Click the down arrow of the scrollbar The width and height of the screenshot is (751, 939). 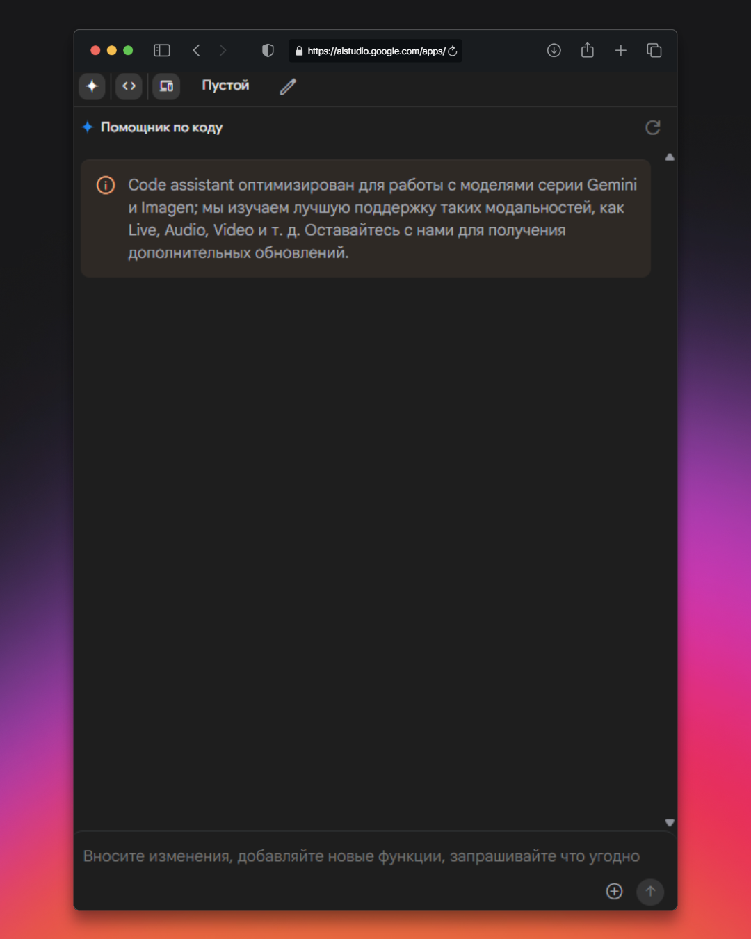coord(670,823)
